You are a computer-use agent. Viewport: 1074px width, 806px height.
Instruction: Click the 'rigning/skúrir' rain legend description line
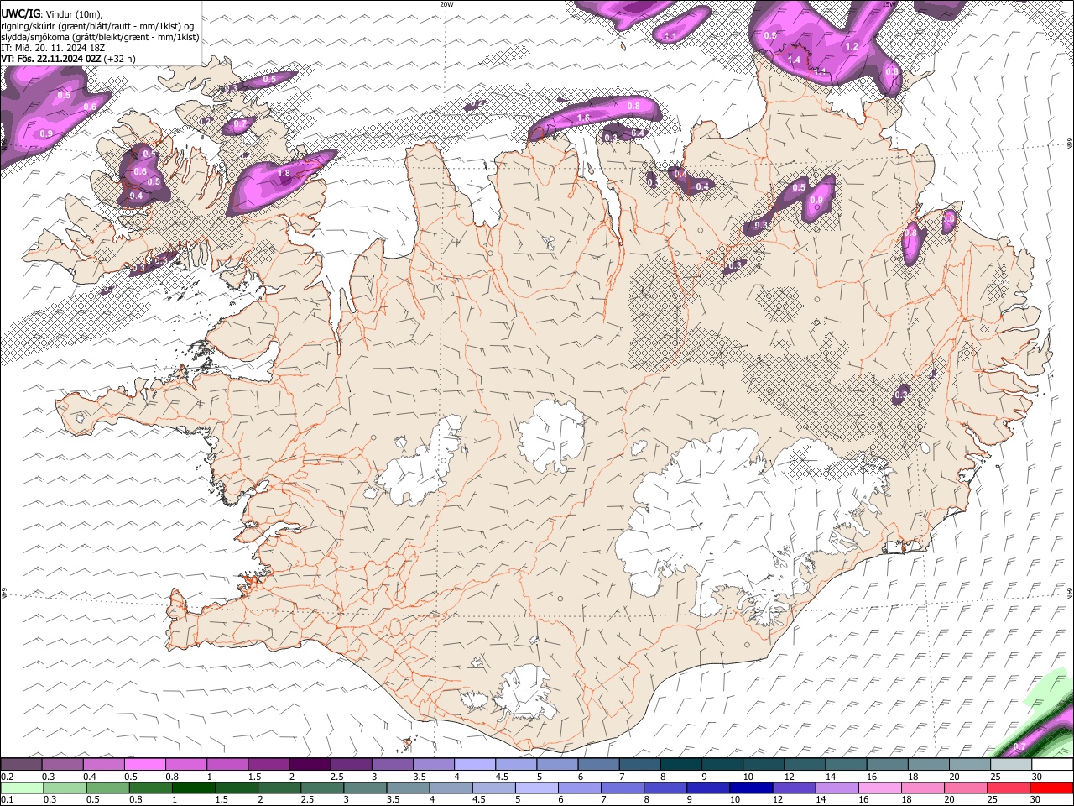click(98, 26)
